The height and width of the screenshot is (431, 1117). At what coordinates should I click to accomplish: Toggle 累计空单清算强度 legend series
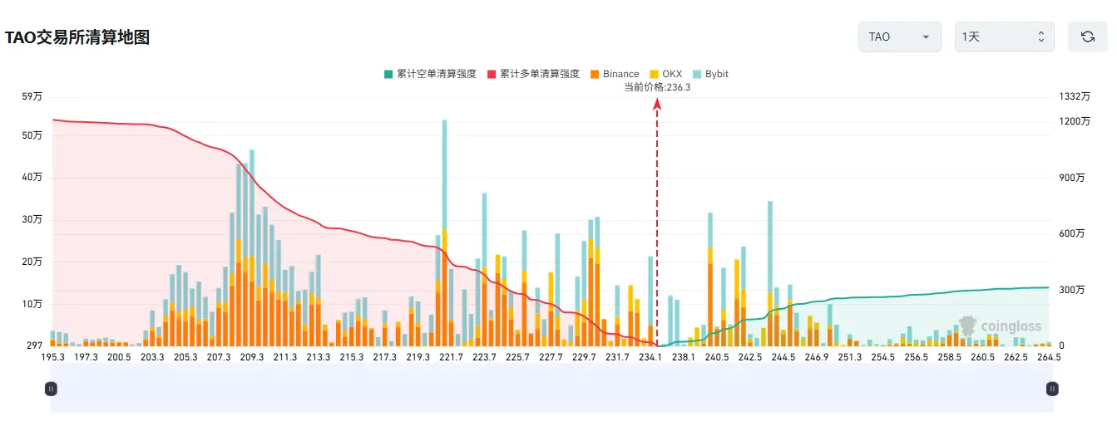430,74
